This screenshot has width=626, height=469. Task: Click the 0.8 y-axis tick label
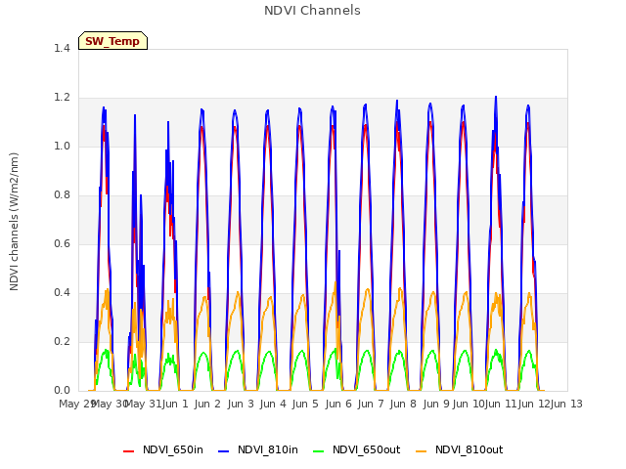(62, 195)
